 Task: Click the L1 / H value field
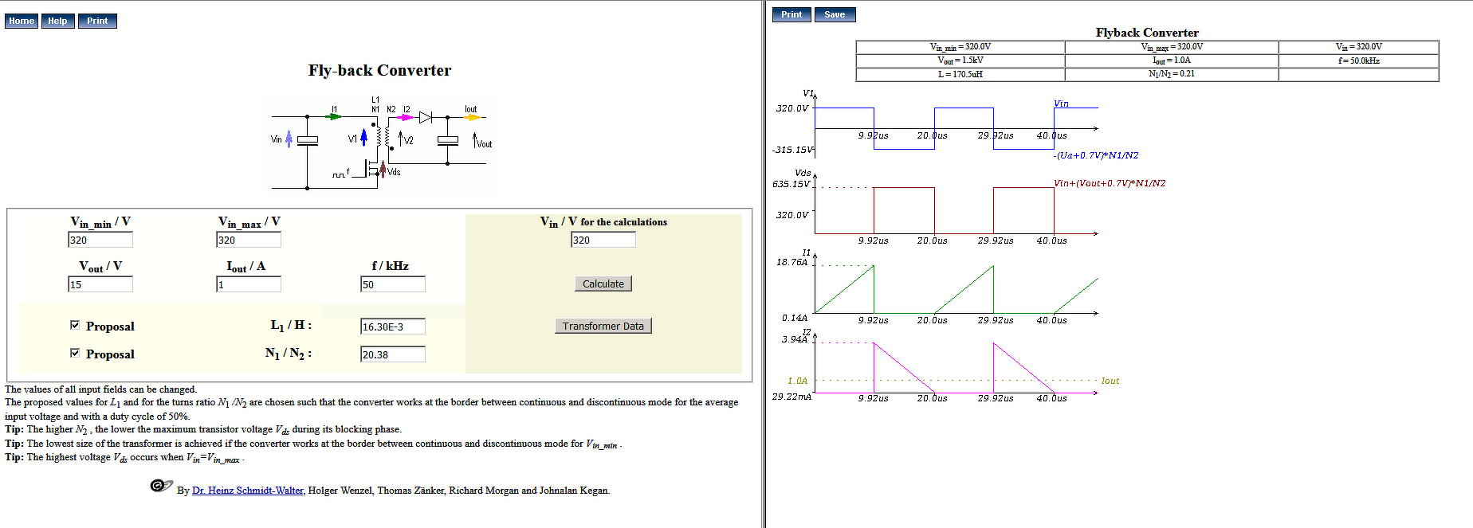393,327
